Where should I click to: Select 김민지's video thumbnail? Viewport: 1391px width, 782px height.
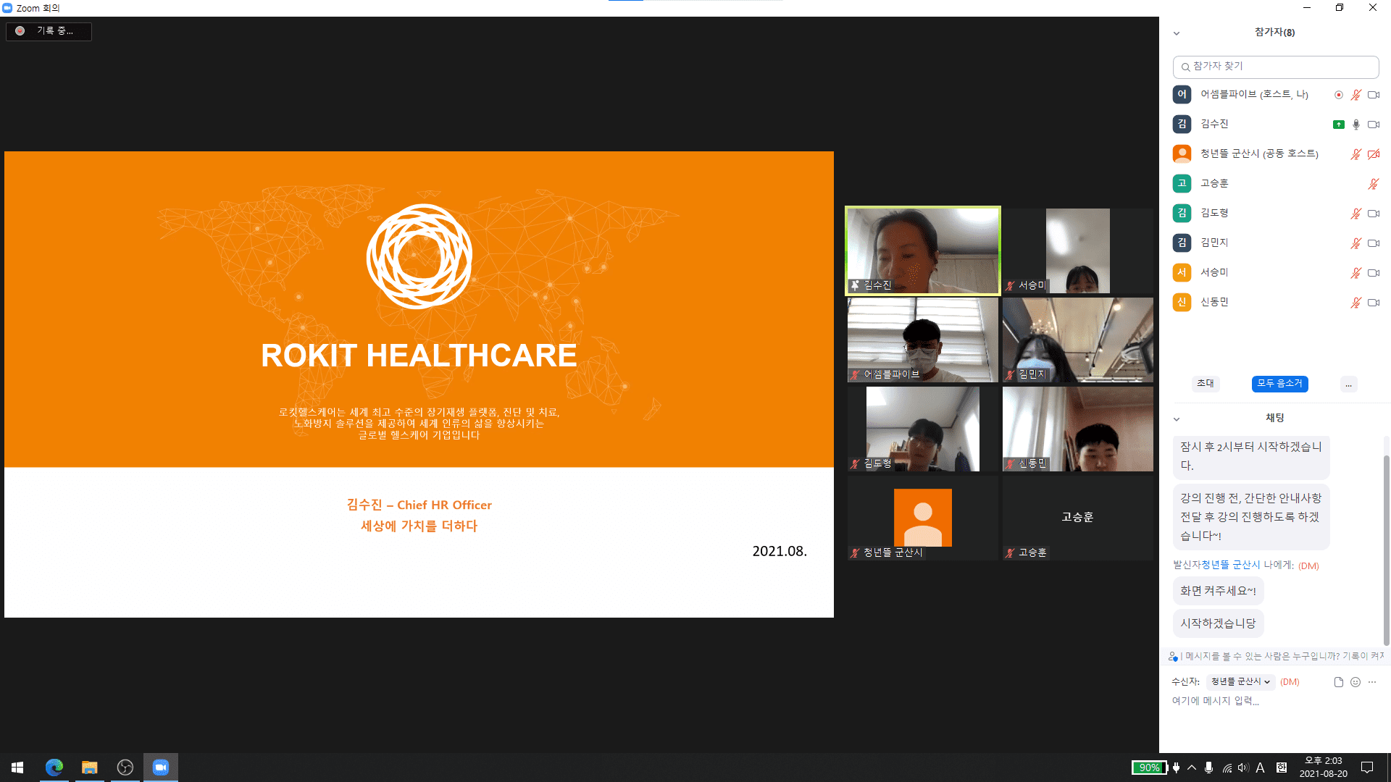[1077, 340]
